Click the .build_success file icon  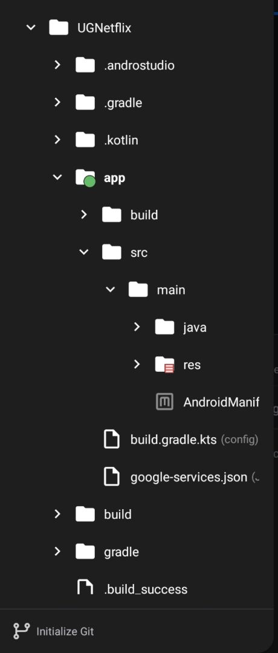85,589
